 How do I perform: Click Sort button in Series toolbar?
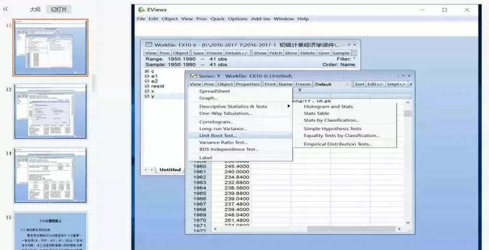[x=359, y=84]
